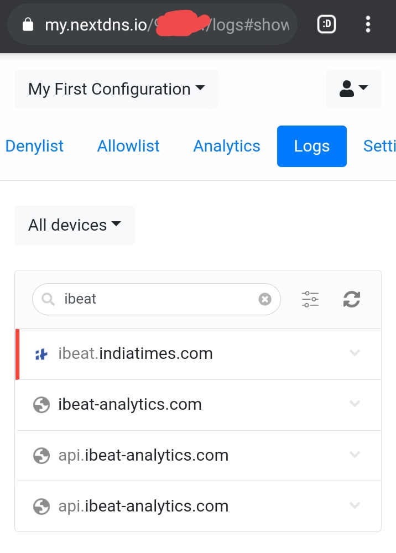The height and width of the screenshot is (553, 396).
Task: Expand details for ibeat.indiatimes.com entry
Action: (355, 353)
